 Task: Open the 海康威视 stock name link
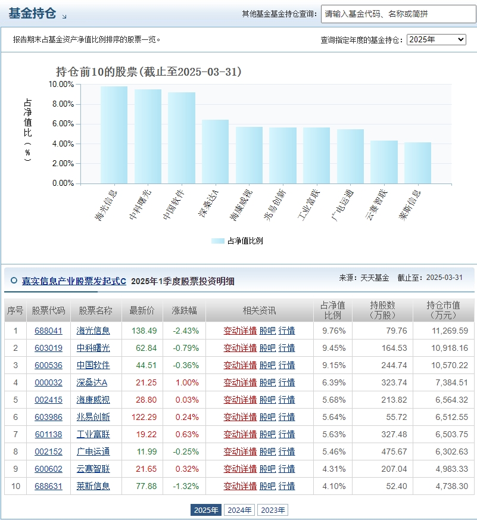click(93, 400)
